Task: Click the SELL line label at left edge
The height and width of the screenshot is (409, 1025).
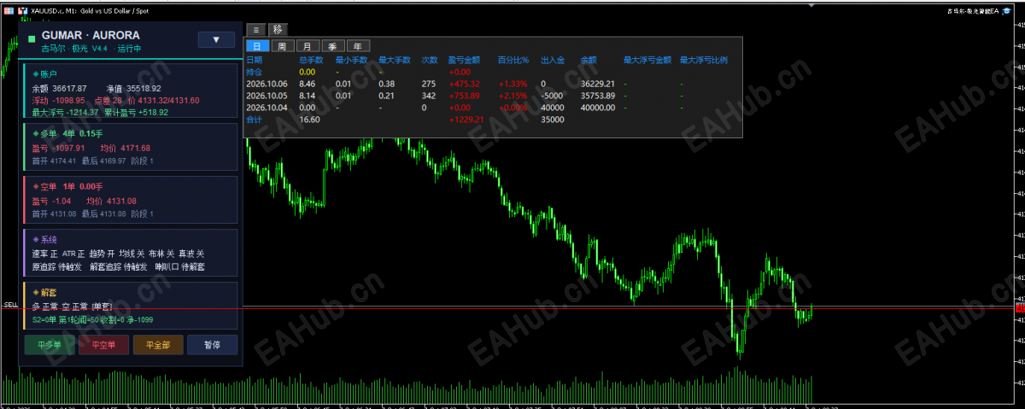Action: [x=10, y=304]
